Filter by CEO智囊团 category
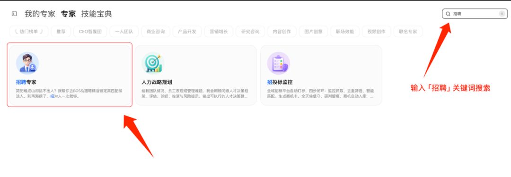The height and width of the screenshot is (177, 511). pyautogui.click(x=90, y=32)
